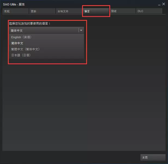Screen dimensions: 168x164
Task: Minimize the SAO Utils properties window
Action: tap(159, 5)
